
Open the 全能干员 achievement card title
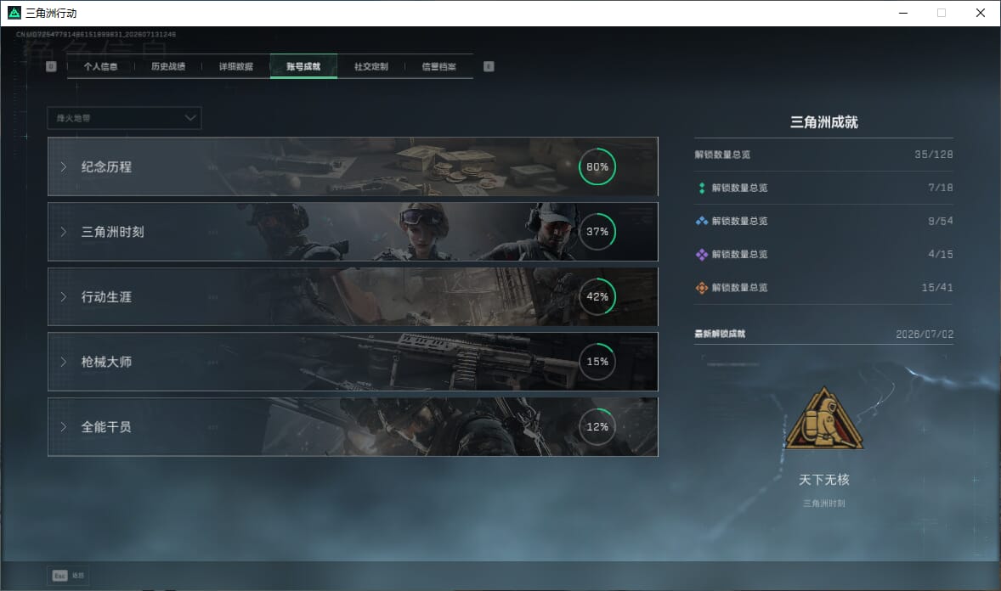pyautogui.click(x=106, y=427)
